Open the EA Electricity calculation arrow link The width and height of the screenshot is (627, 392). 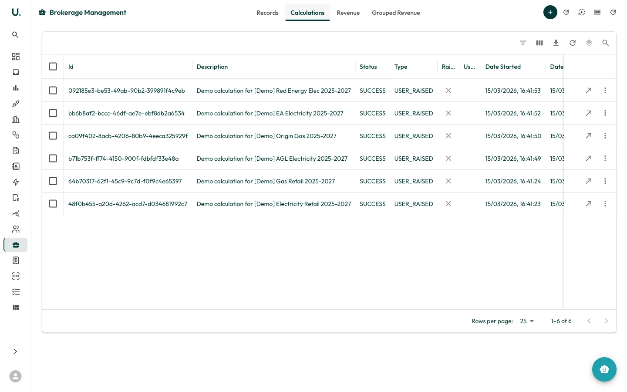(589, 113)
